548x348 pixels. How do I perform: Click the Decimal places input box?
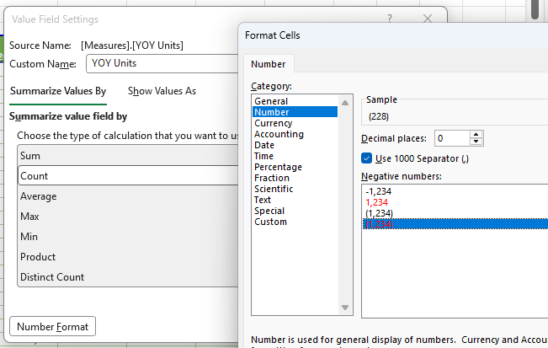452,138
